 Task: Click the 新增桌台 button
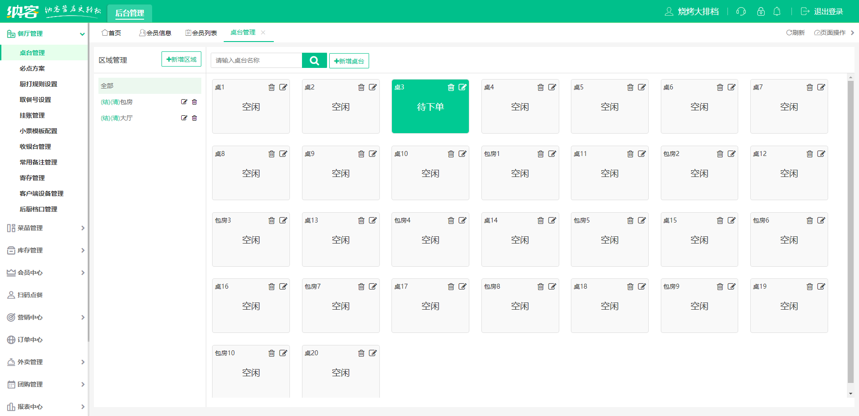point(349,61)
